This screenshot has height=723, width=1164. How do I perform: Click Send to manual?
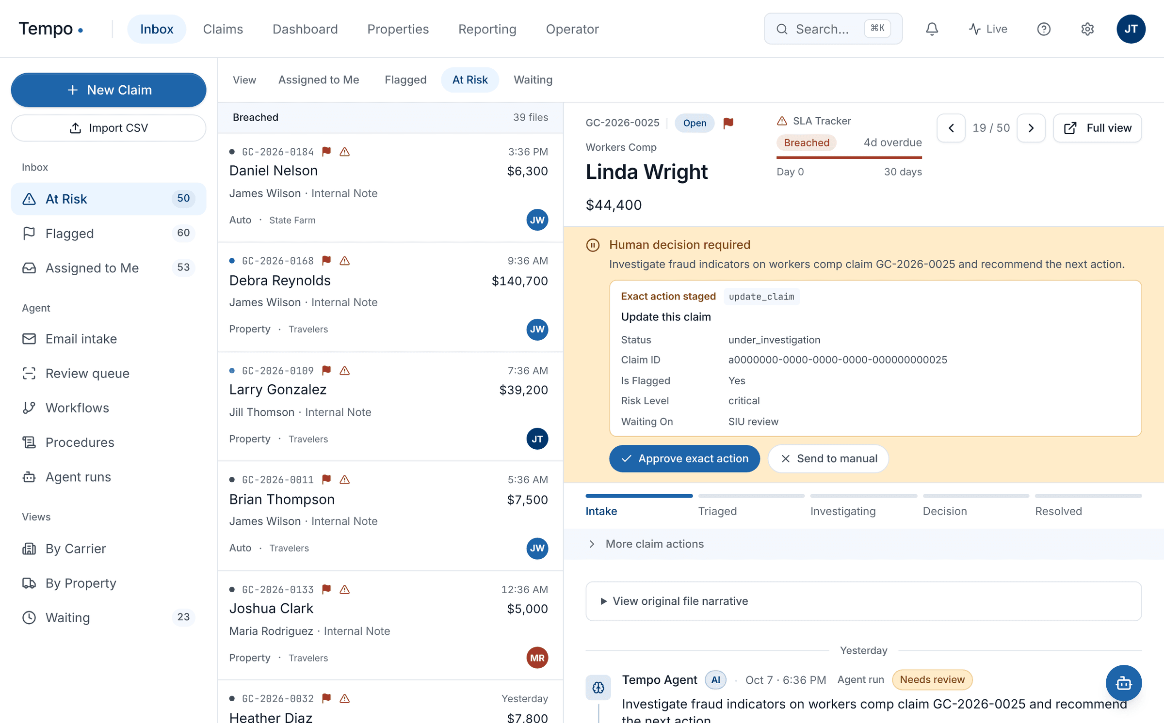pos(828,458)
